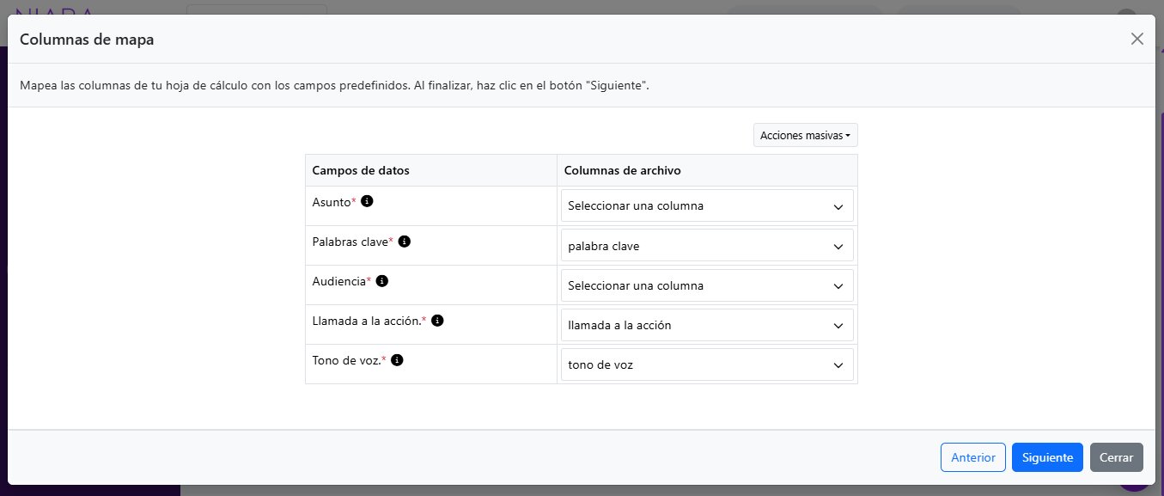Proceed by clicking Siguiente
The height and width of the screenshot is (496, 1164).
coord(1047,456)
